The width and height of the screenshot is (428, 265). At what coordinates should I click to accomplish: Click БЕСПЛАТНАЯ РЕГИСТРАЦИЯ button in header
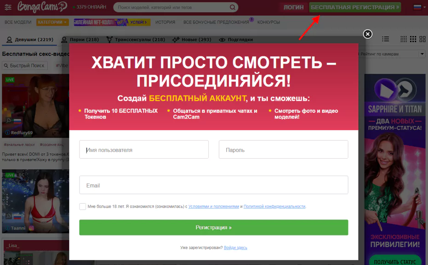click(355, 7)
